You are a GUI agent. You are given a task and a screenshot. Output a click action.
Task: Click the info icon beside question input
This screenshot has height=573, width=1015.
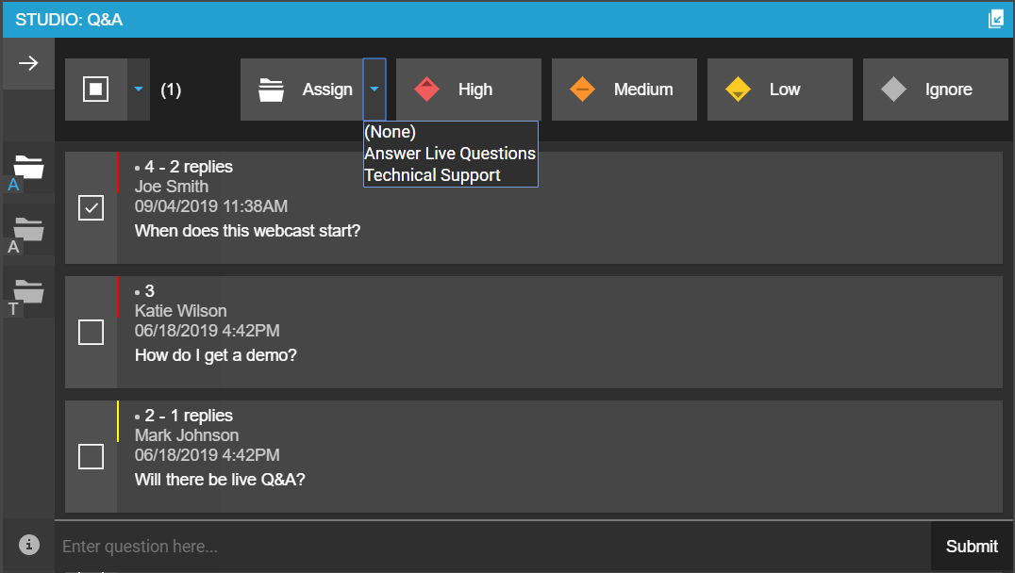pos(29,544)
